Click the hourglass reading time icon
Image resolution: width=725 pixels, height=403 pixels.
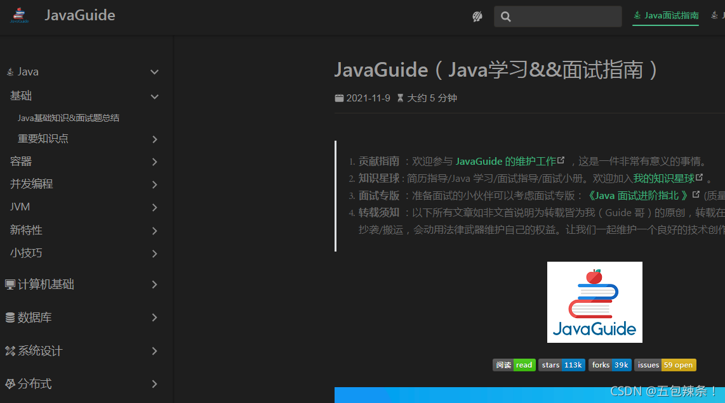coord(401,98)
